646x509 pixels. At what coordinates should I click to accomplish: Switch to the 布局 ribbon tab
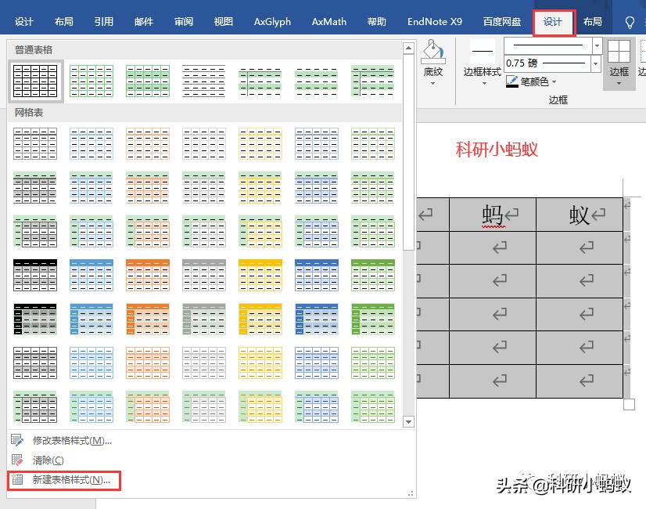tap(593, 22)
